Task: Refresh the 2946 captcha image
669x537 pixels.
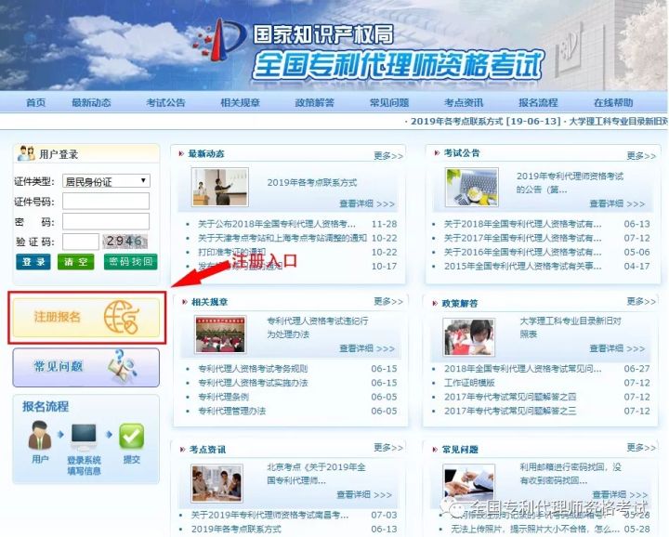Action: [125, 241]
